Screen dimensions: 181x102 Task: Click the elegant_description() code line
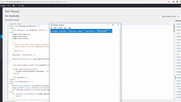pos(21,34)
